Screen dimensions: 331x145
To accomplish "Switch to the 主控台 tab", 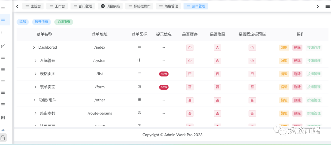I will tap(33, 6).
